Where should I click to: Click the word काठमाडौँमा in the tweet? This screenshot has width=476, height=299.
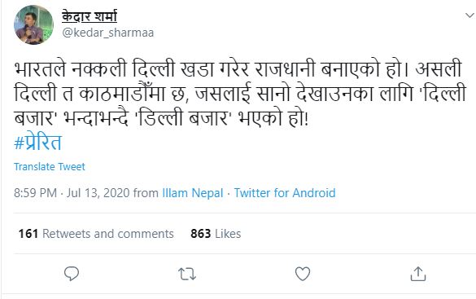pos(122,93)
